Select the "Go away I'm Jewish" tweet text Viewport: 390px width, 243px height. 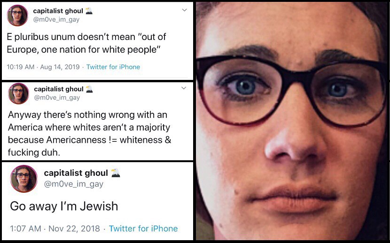click(64, 206)
